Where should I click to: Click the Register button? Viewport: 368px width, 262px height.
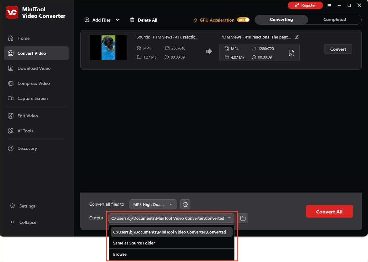305,5
